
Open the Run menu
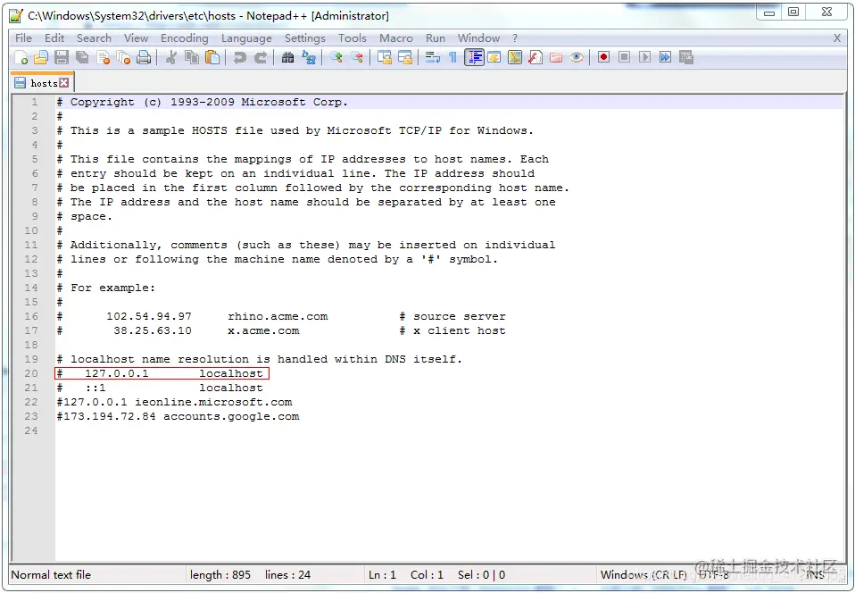tap(436, 38)
